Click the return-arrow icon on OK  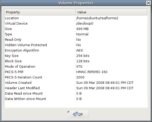(x=75, y=114)
